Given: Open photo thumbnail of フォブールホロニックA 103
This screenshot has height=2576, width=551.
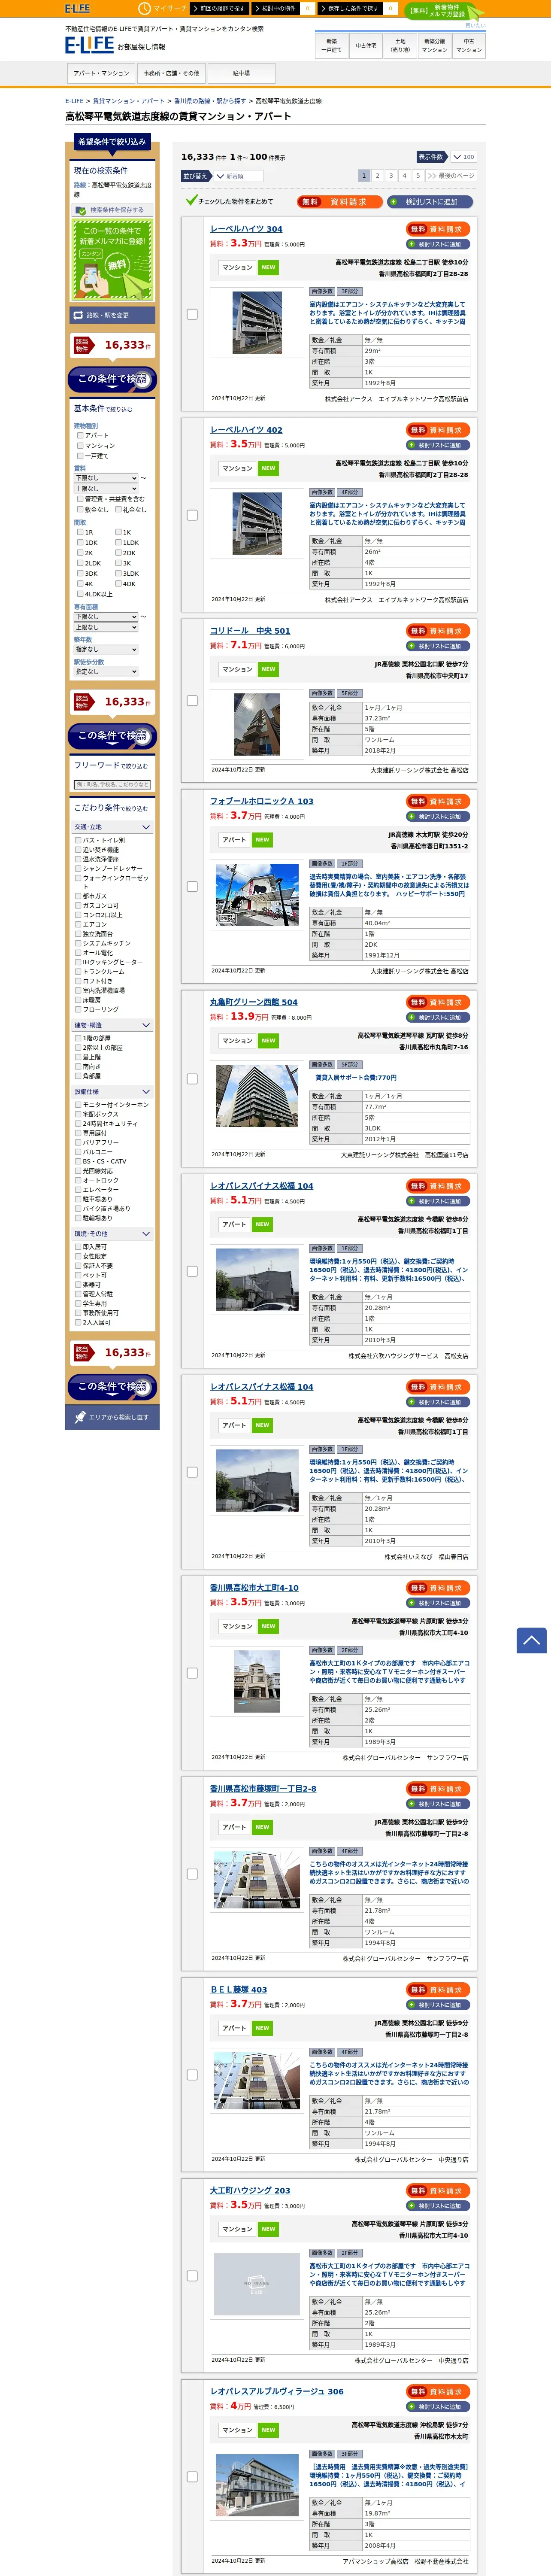Looking at the screenshot, I should coord(257,895).
